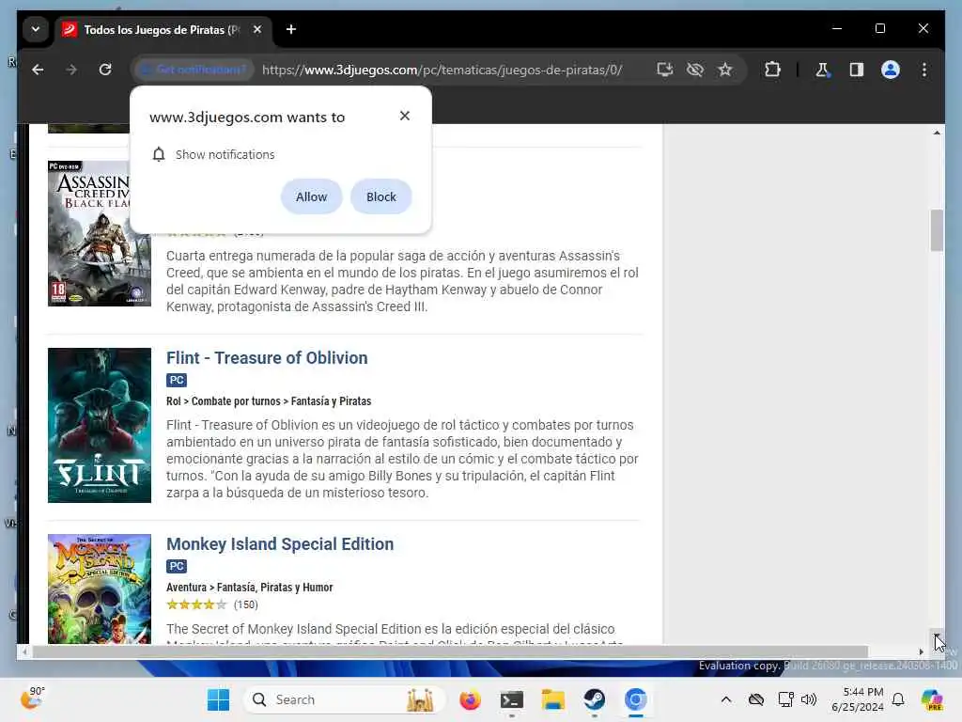The height and width of the screenshot is (722, 962).
Task: Open Chrome's three-dot menu
Action: [x=924, y=70]
